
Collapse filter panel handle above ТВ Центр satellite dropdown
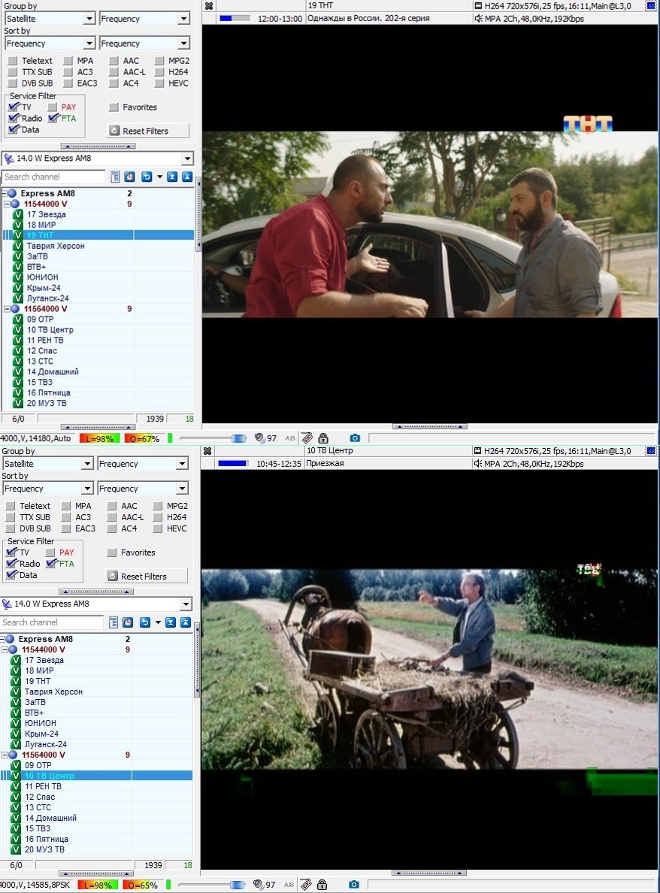pyautogui.click(x=96, y=592)
